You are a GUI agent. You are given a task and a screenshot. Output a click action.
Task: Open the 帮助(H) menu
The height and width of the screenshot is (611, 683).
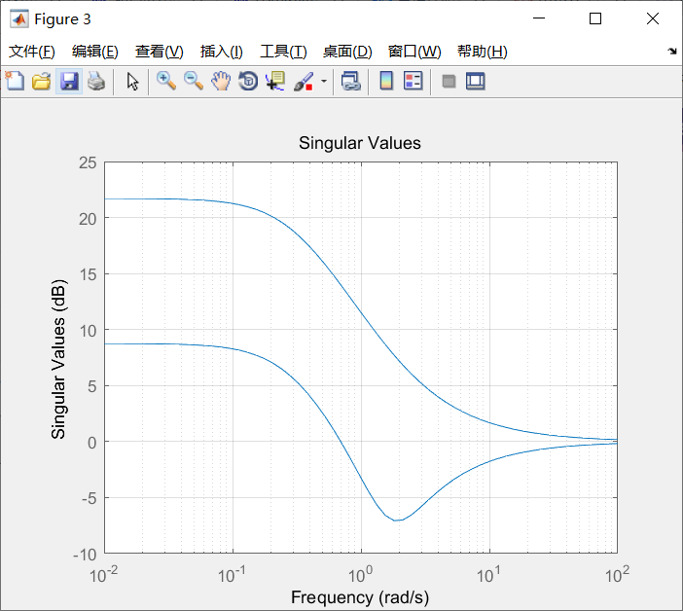483,52
